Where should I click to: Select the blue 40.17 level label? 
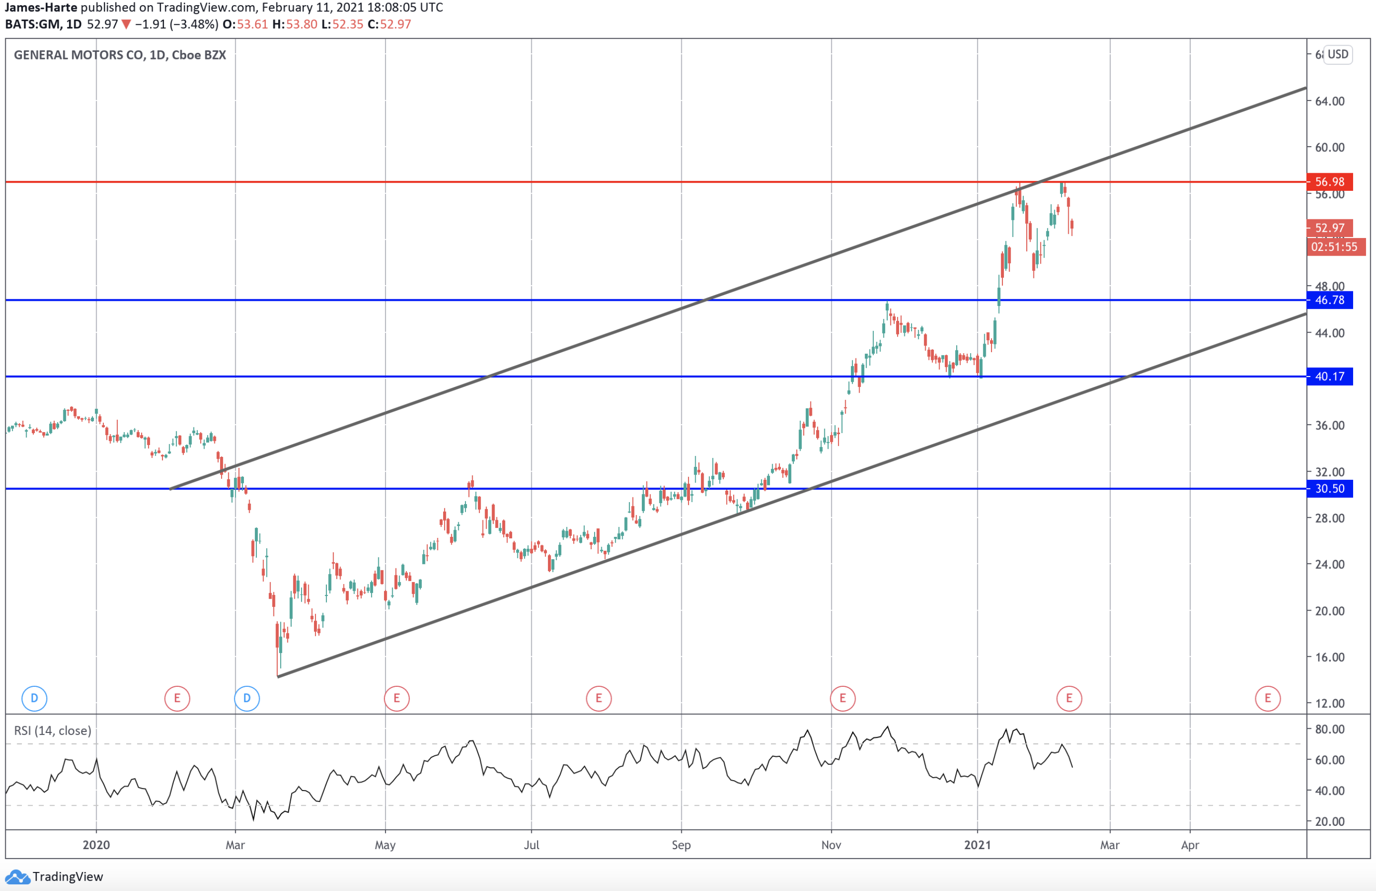1329,376
